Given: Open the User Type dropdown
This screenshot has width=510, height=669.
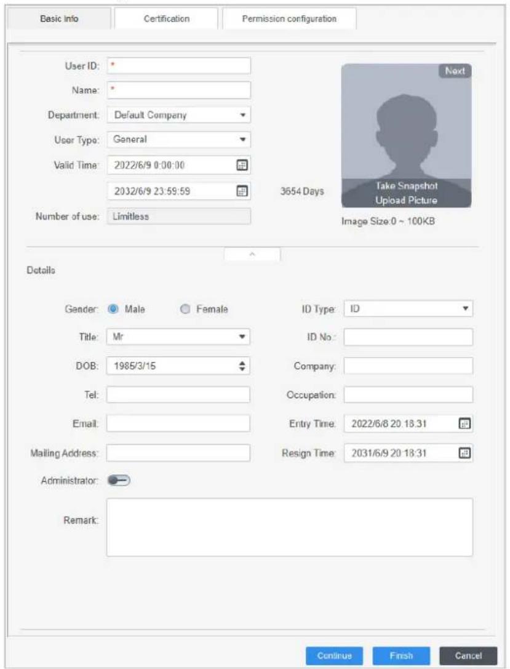Looking at the screenshot, I should pos(178,140).
